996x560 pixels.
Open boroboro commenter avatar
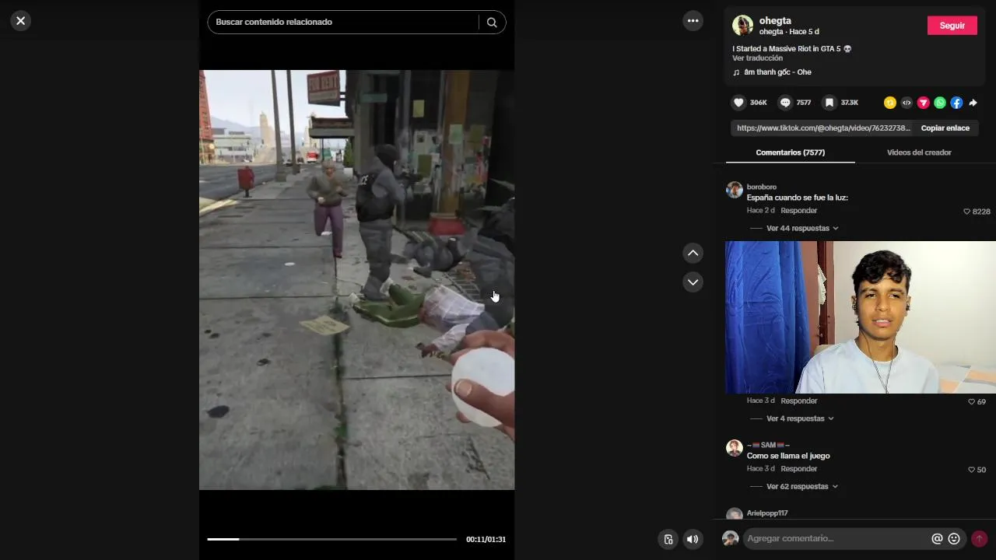point(734,190)
